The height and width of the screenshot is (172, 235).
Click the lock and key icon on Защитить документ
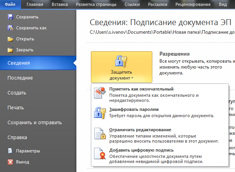tap(121, 62)
